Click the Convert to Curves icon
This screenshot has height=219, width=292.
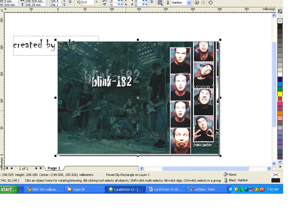(x=210, y=3)
